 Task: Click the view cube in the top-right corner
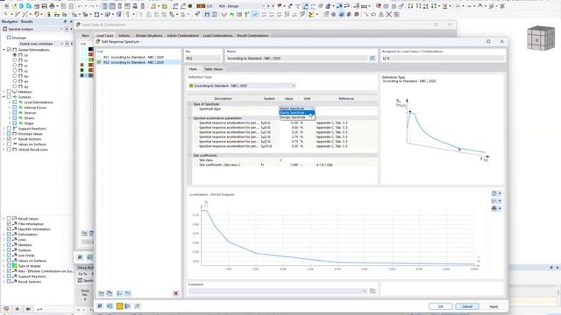(x=541, y=38)
